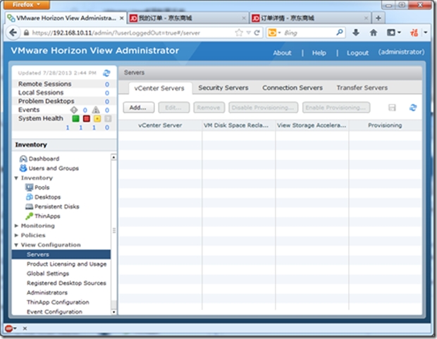Open search engine dropdown next to Bing
The width and height of the screenshot is (437, 339).
tap(279, 32)
